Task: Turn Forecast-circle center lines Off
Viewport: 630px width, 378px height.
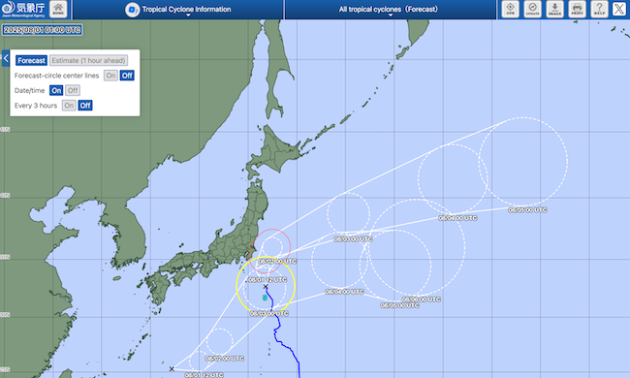Action: [127, 76]
